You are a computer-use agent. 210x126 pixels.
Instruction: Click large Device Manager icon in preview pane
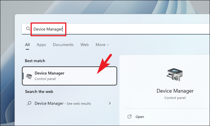(175, 75)
